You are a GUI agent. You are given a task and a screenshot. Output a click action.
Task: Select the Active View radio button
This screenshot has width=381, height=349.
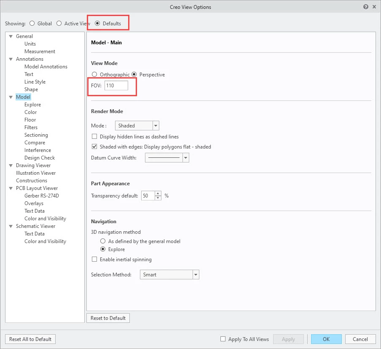coord(59,23)
